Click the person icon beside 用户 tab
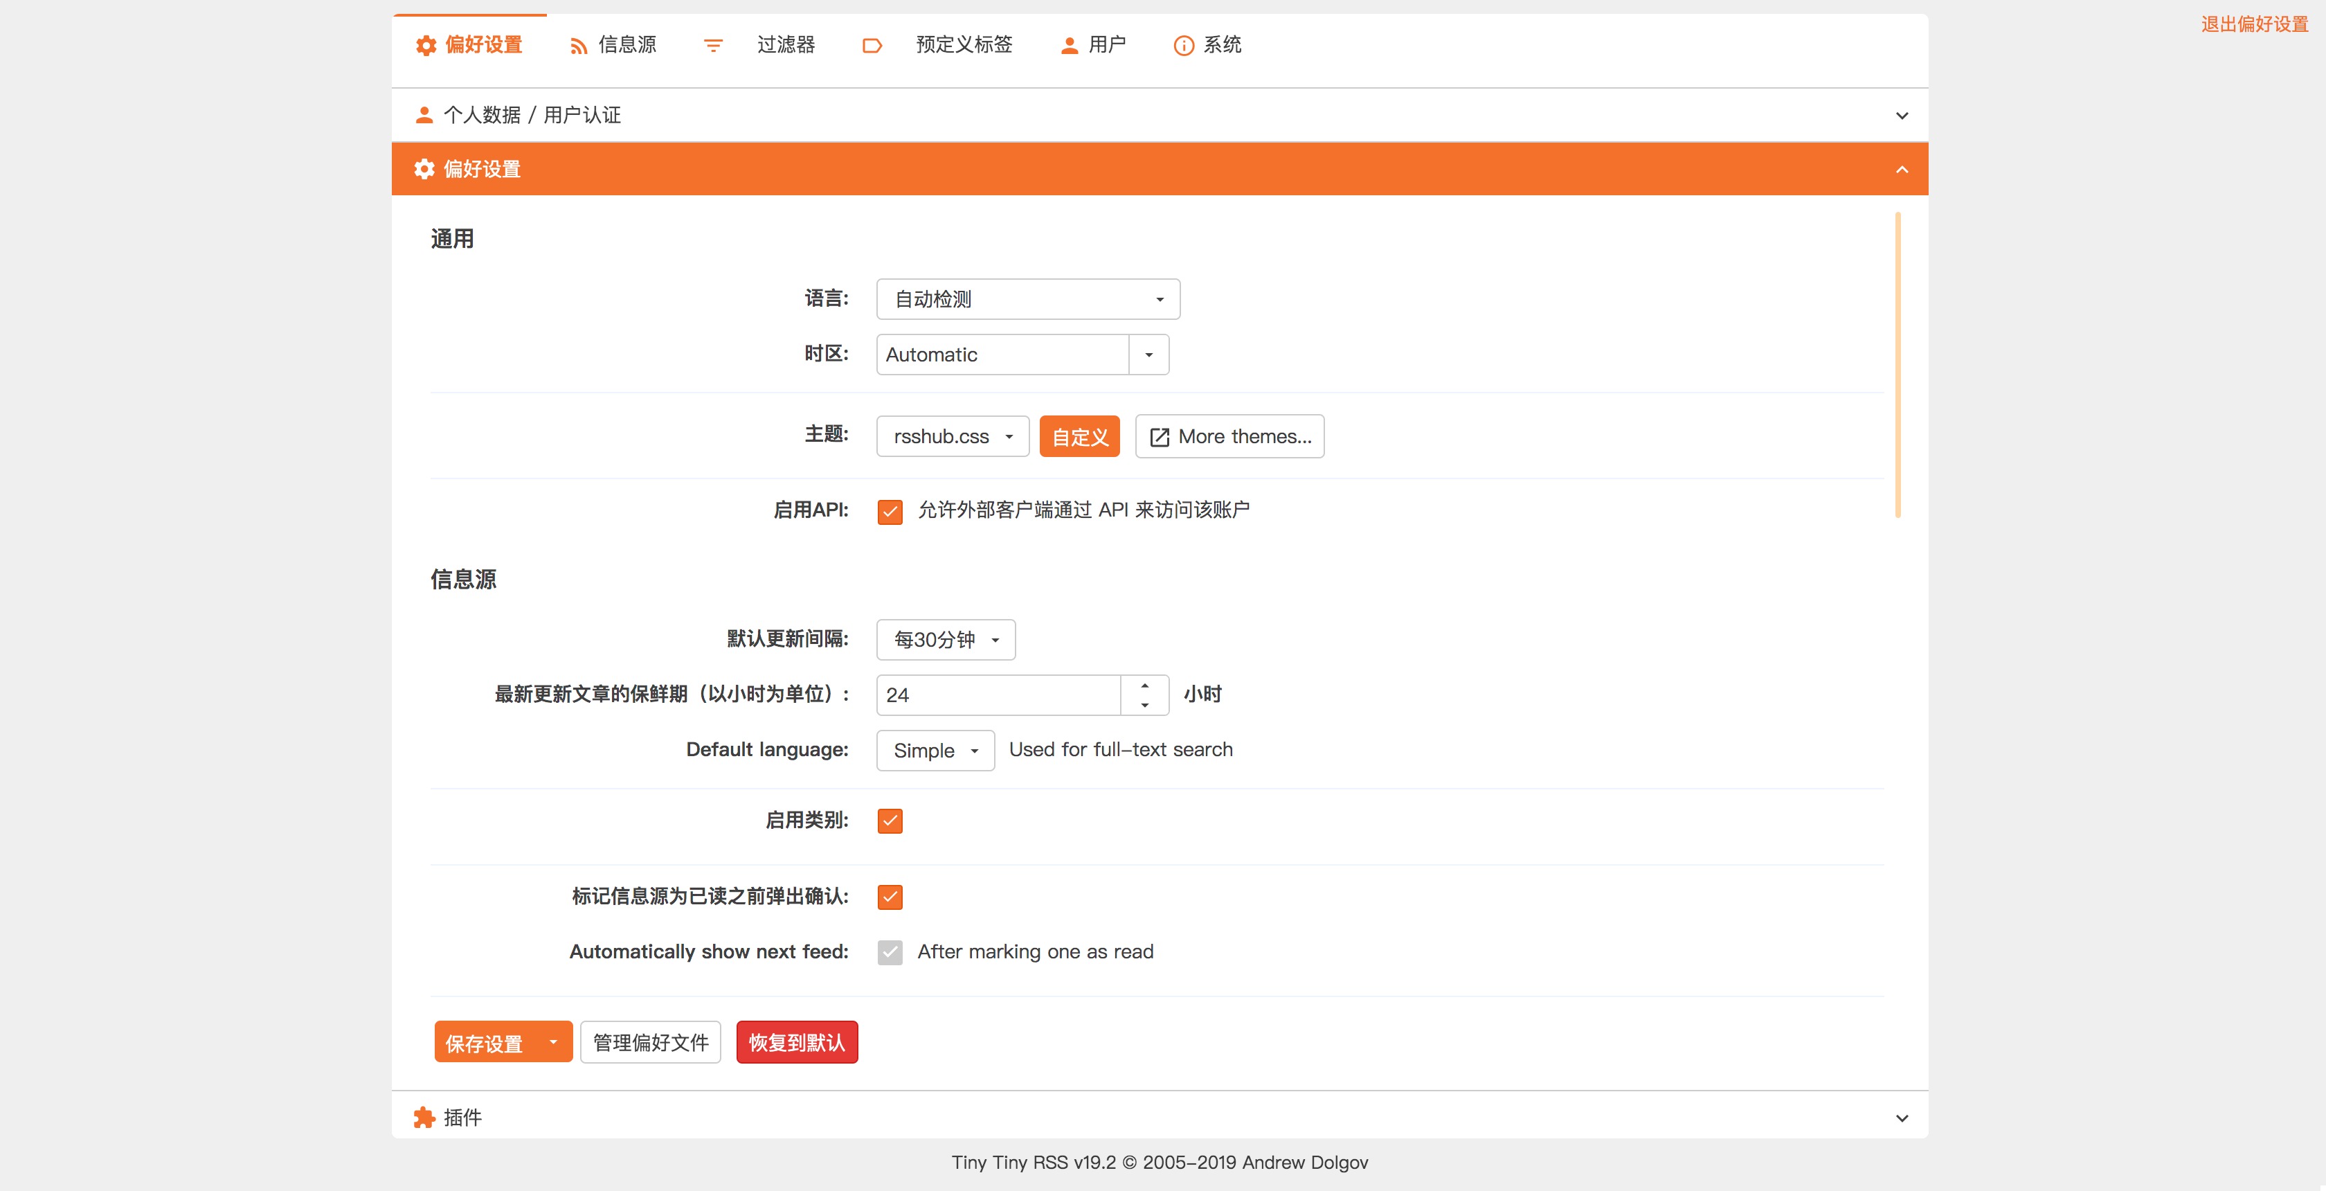 point(1069,46)
